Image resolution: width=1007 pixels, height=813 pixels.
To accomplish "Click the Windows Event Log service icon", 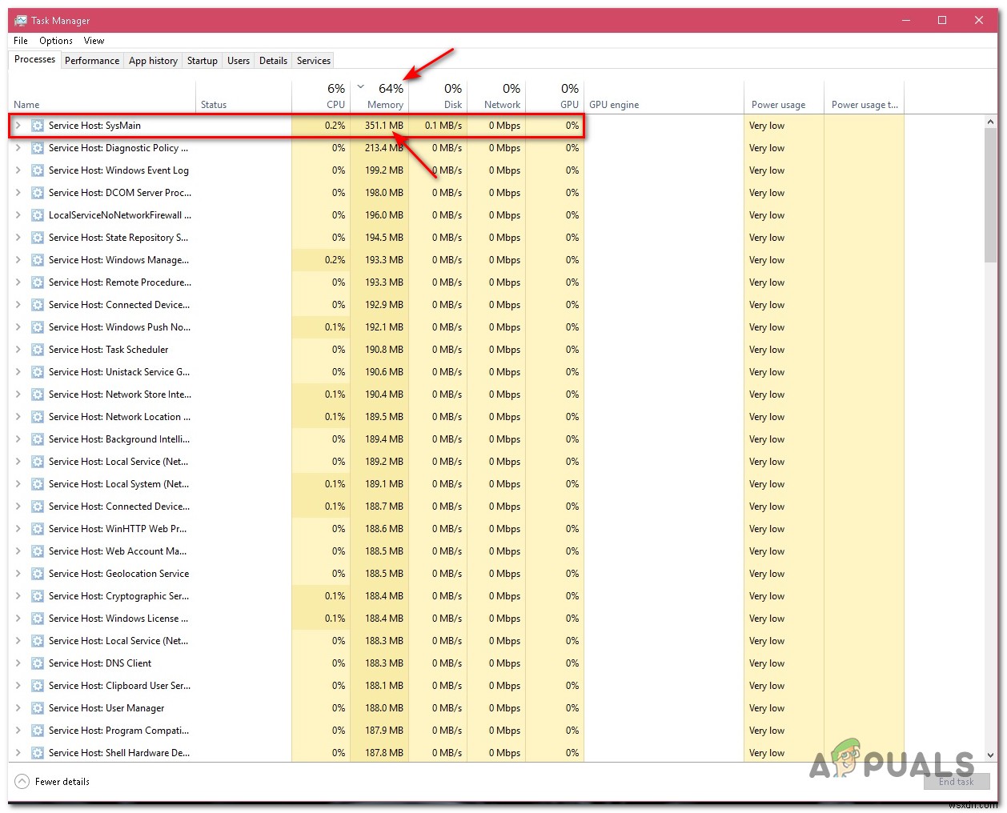I will [x=37, y=170].
